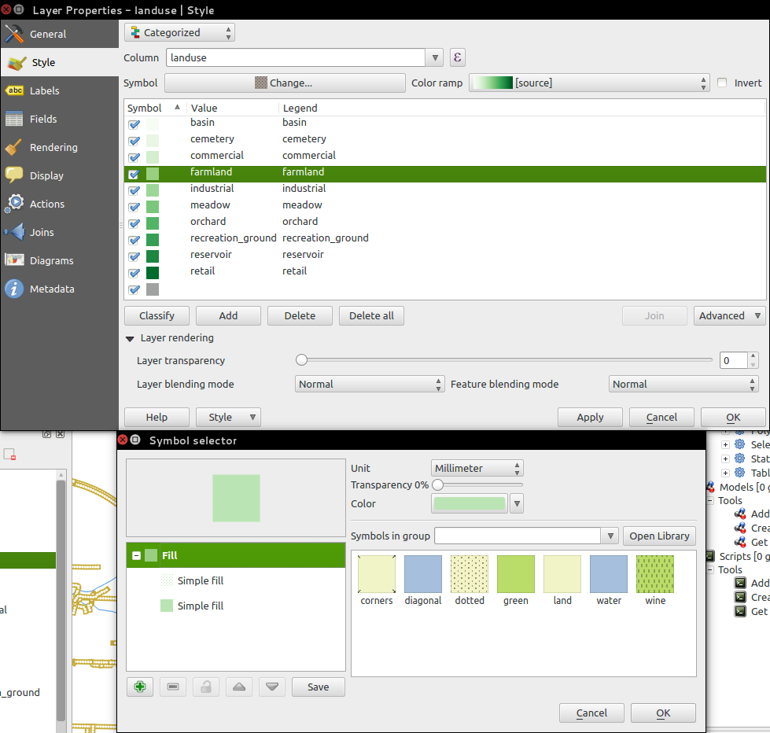Collapse the Layer rendering section
Screen dimensions: 770x733
point(130,338)
